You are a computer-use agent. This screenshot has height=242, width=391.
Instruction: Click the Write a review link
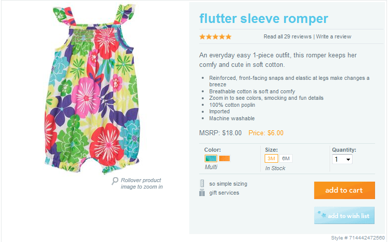coord(334,36)
